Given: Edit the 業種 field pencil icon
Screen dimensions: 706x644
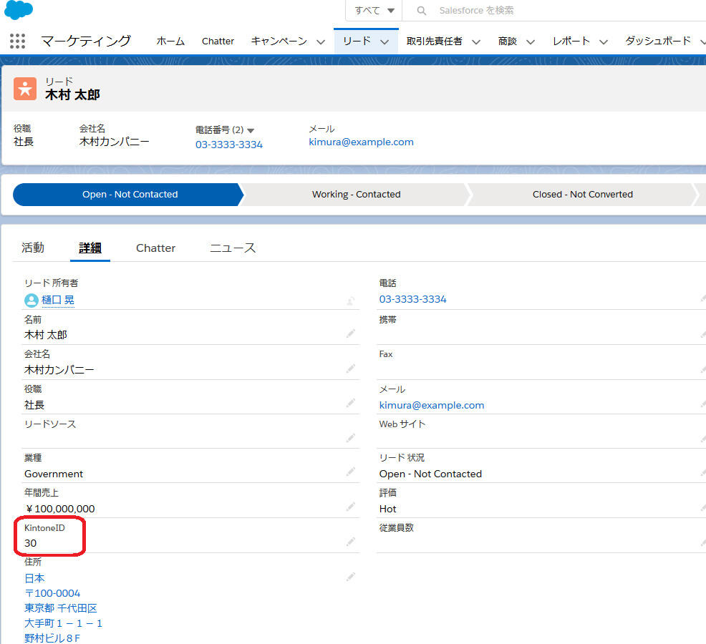Looking at the screenshot, I should pos(350,472).
